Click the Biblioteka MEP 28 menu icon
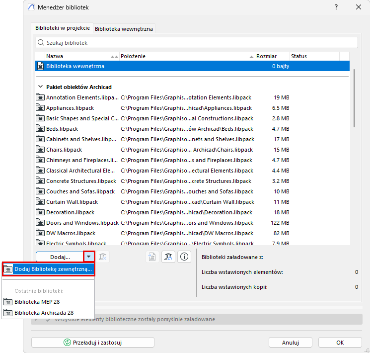370x353 pixels. [x=8, y=302]
